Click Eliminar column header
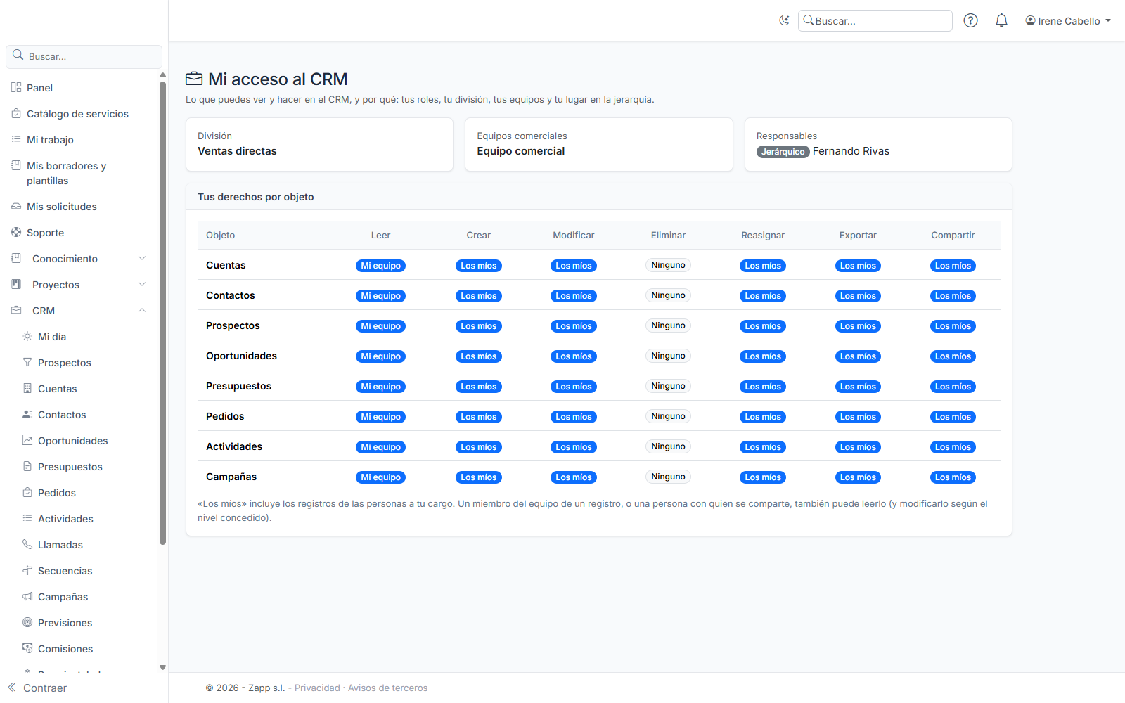 [668, 236]
